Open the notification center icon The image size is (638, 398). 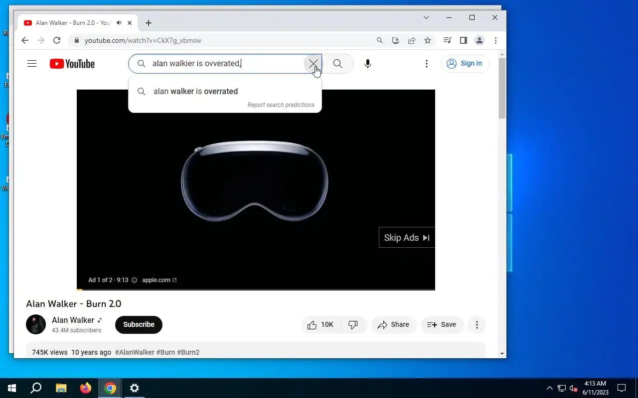[x=622, y=388]
